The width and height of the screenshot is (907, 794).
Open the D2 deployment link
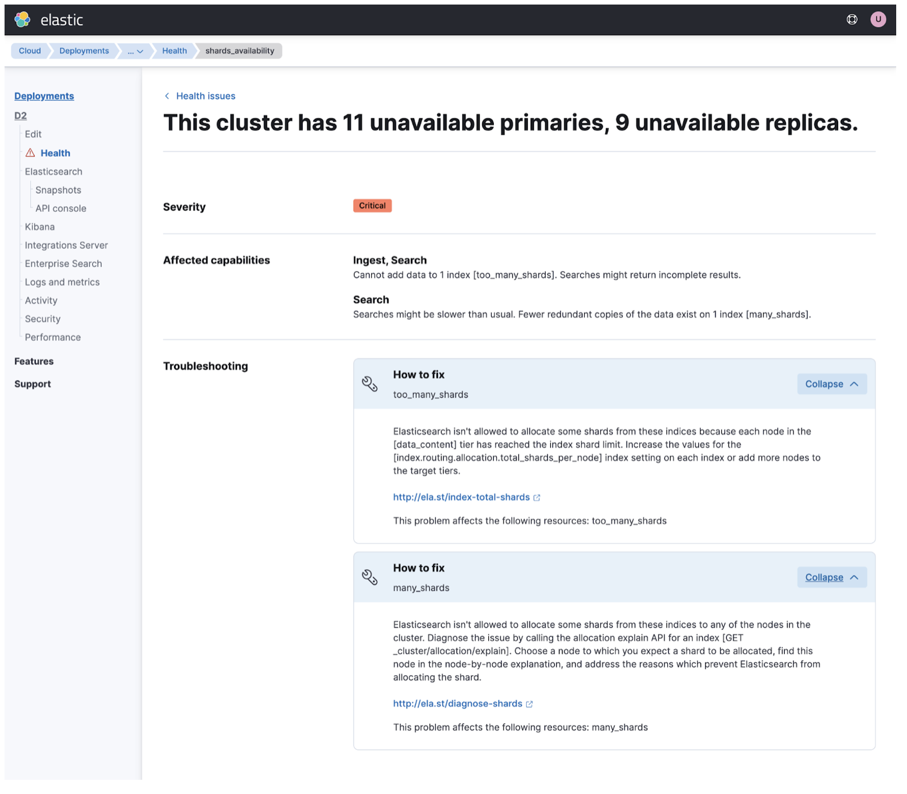pyautogui.click(x=20, y=116)
